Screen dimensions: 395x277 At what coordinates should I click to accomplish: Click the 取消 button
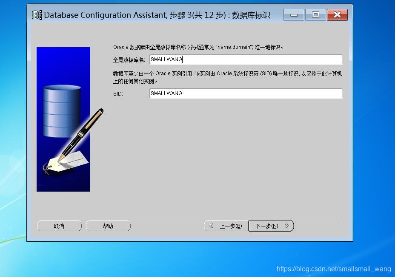[x=59, y=226]
